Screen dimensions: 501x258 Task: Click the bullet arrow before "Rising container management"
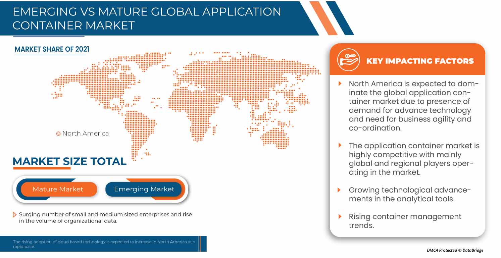point(340,216)
